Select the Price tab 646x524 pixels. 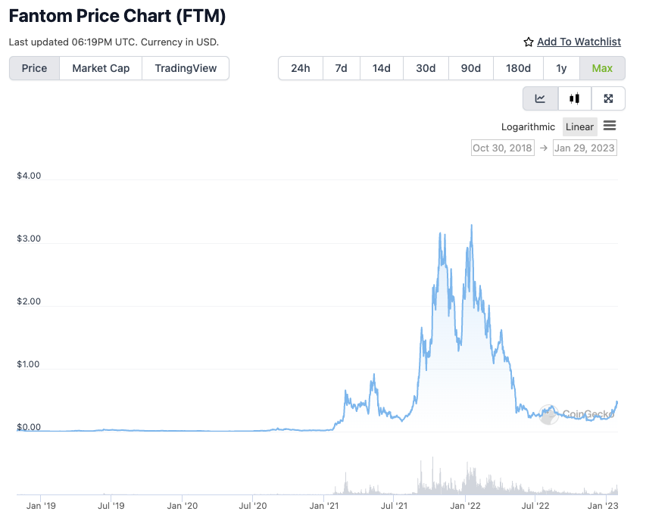pyautogui.click(x=34, y=68)
